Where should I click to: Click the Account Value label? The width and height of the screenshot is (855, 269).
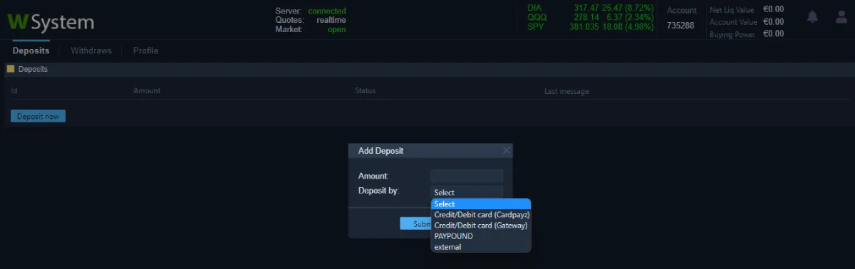click(x=733, y=22)
